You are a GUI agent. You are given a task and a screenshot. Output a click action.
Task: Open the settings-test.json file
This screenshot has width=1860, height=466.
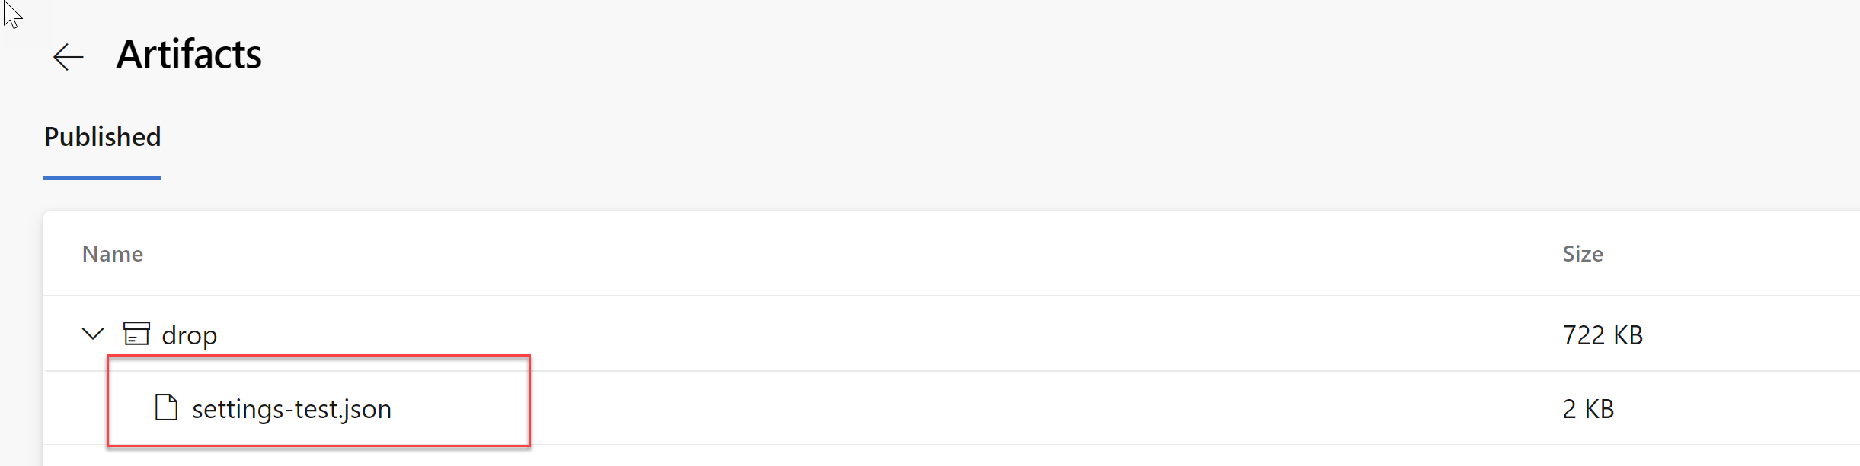pos(291,409)
